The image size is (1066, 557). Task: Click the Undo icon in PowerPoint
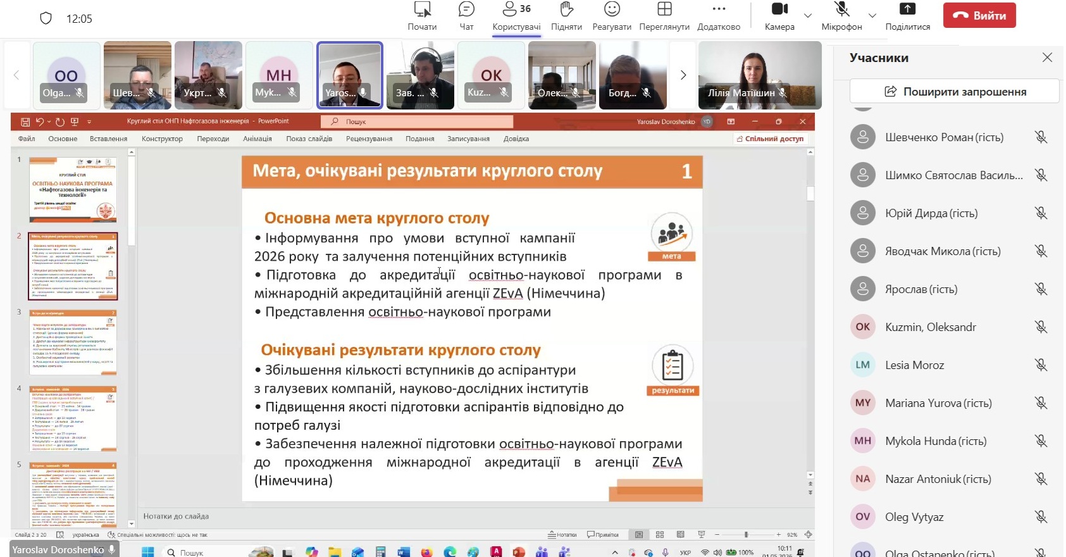click(x=39, y=122)
